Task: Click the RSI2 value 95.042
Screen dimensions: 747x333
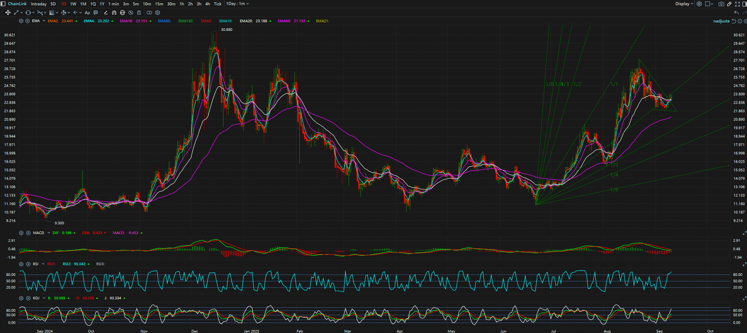Action: 80,264
